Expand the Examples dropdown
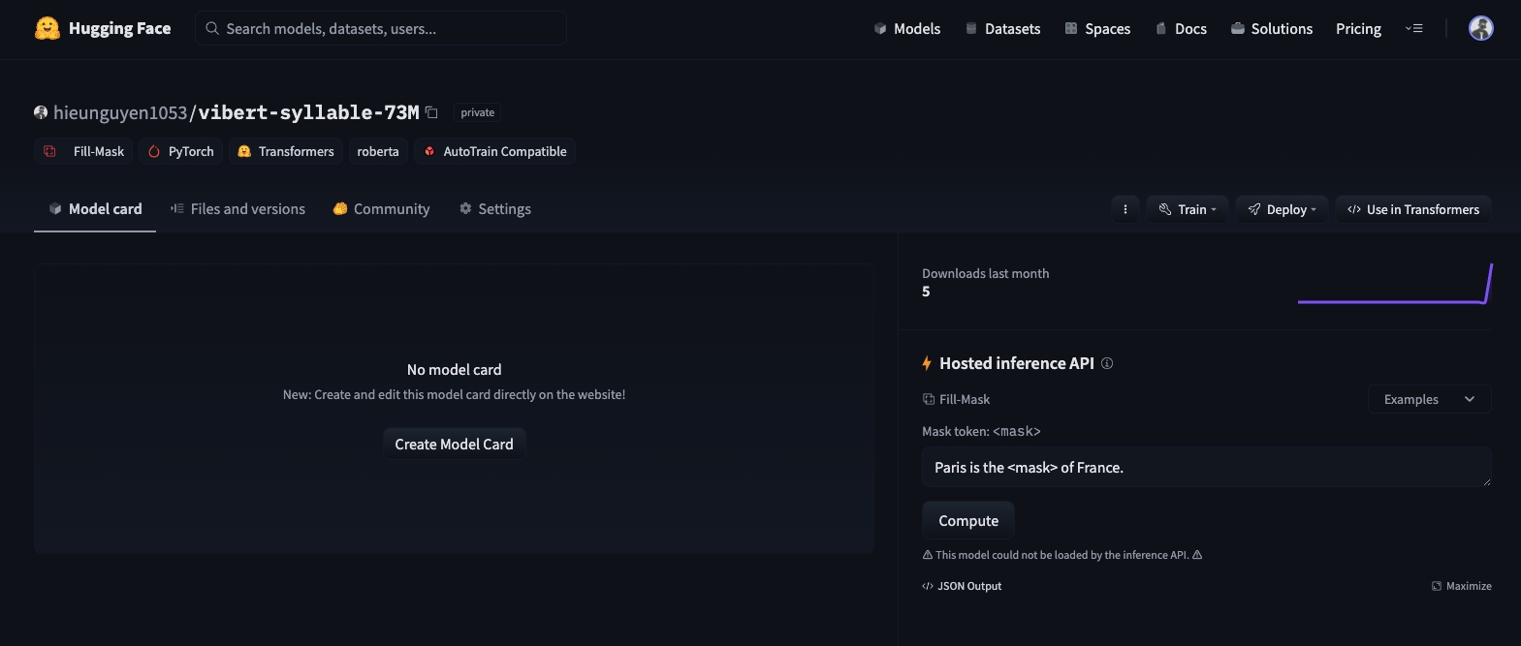The height and width of the screenshot is (646, 1521). coord(1429,399)
